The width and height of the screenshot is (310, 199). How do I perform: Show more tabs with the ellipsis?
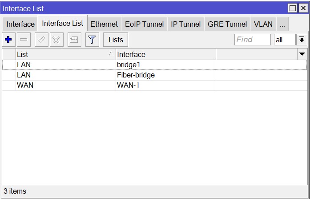click(x=282, y=24)
